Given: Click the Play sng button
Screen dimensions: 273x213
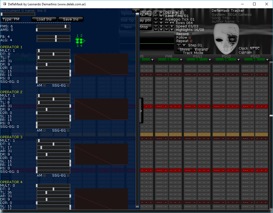Looking at the screenshot, I should click(x=146, y=14).
